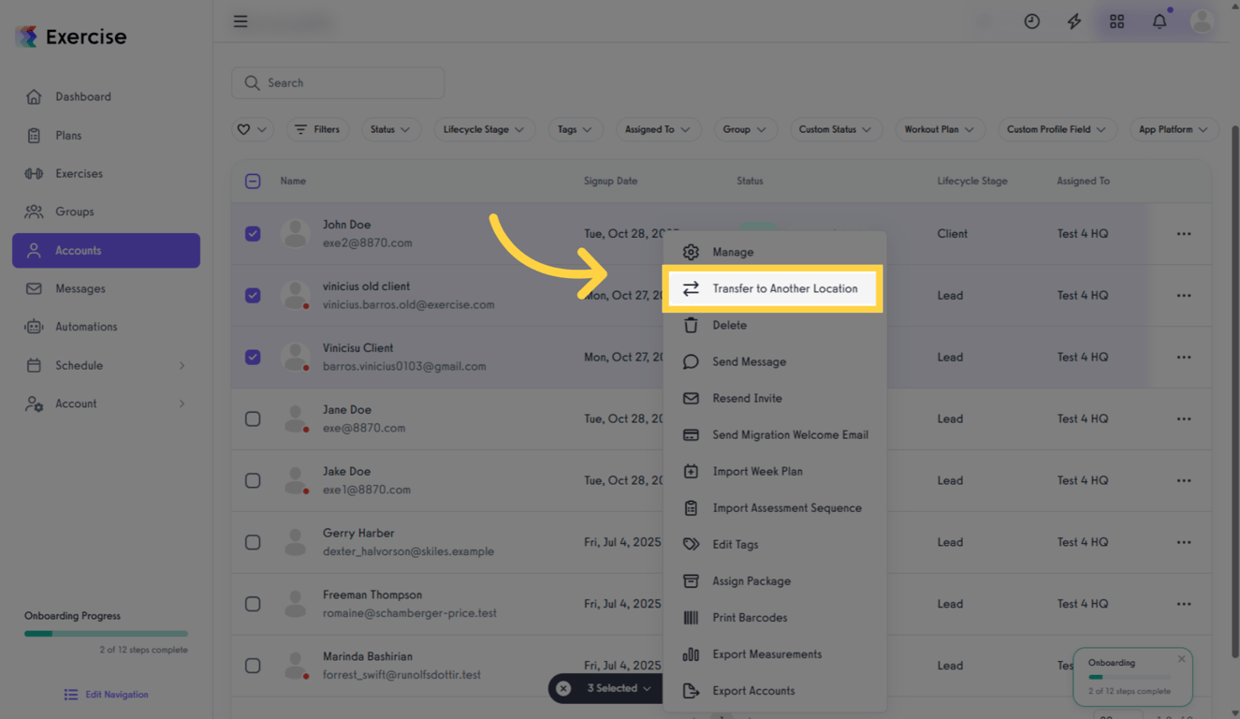1240x719 pixels.
Task: Click inside the Search field
Action: click(337, 82)
